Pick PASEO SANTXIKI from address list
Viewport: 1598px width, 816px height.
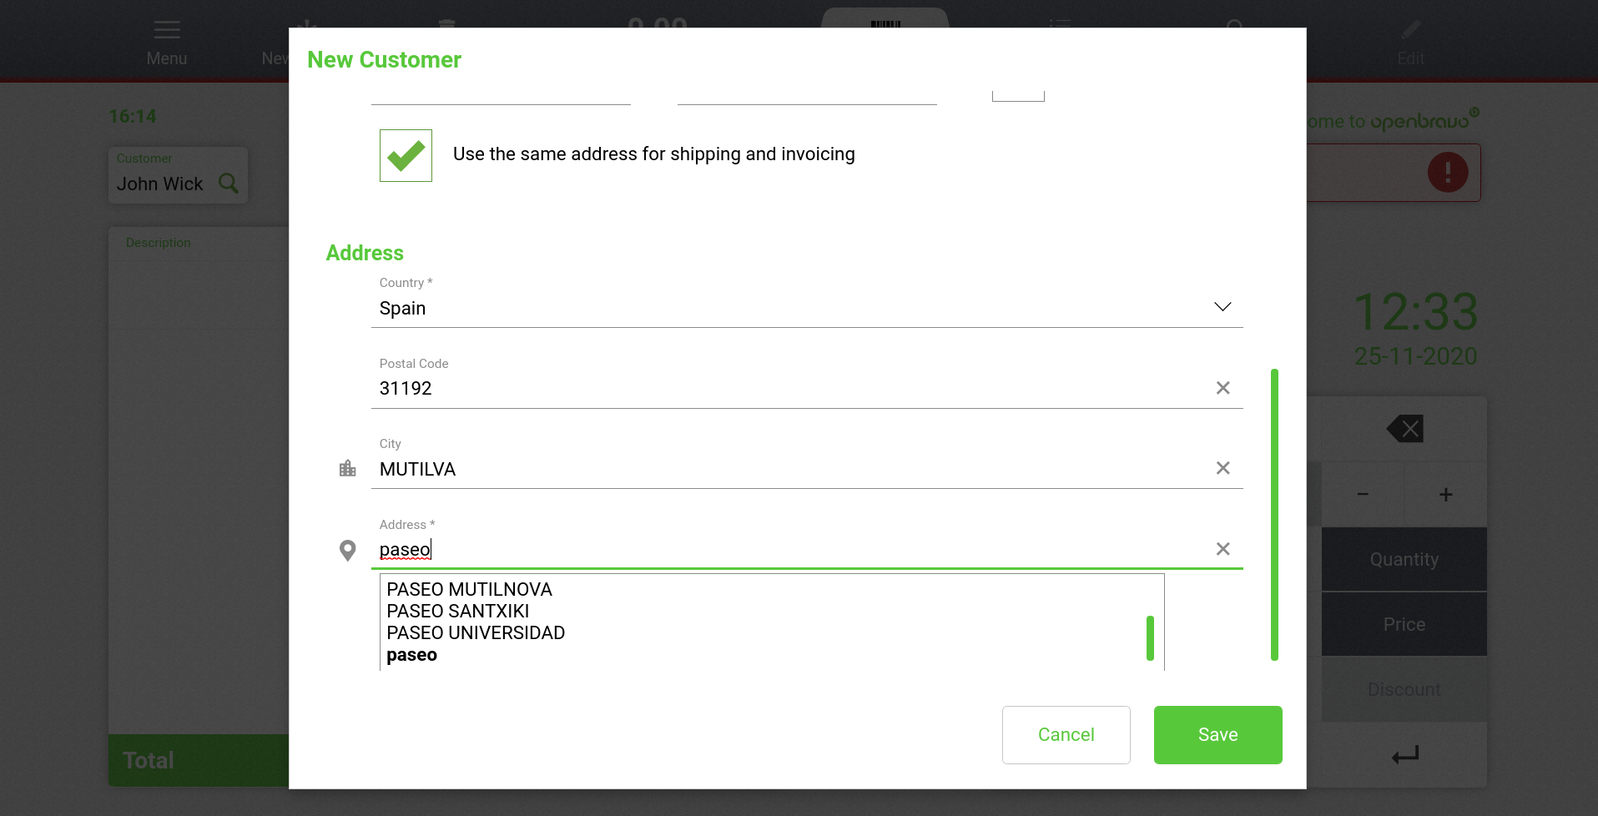pos(457,612)
